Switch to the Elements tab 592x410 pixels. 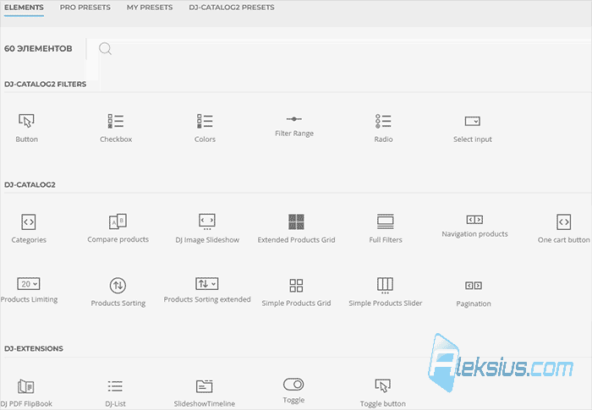tap(24, 7)
